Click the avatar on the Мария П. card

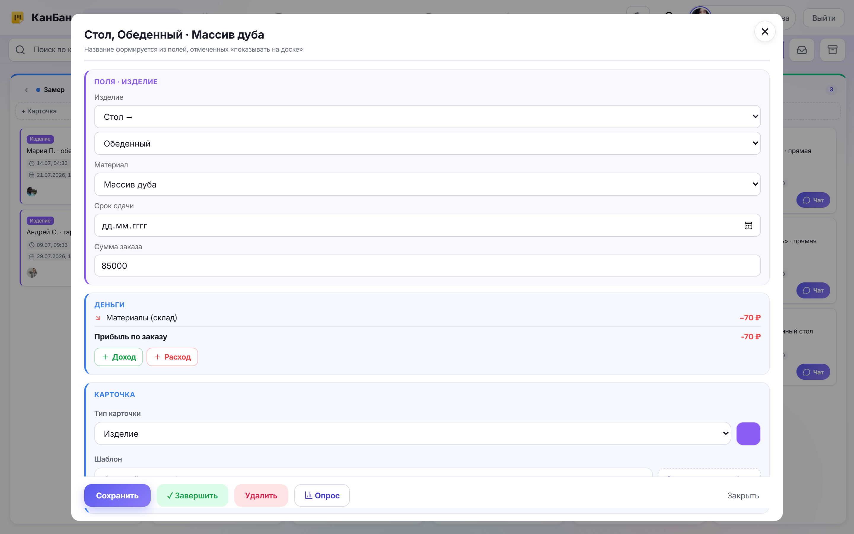point(32,191)
